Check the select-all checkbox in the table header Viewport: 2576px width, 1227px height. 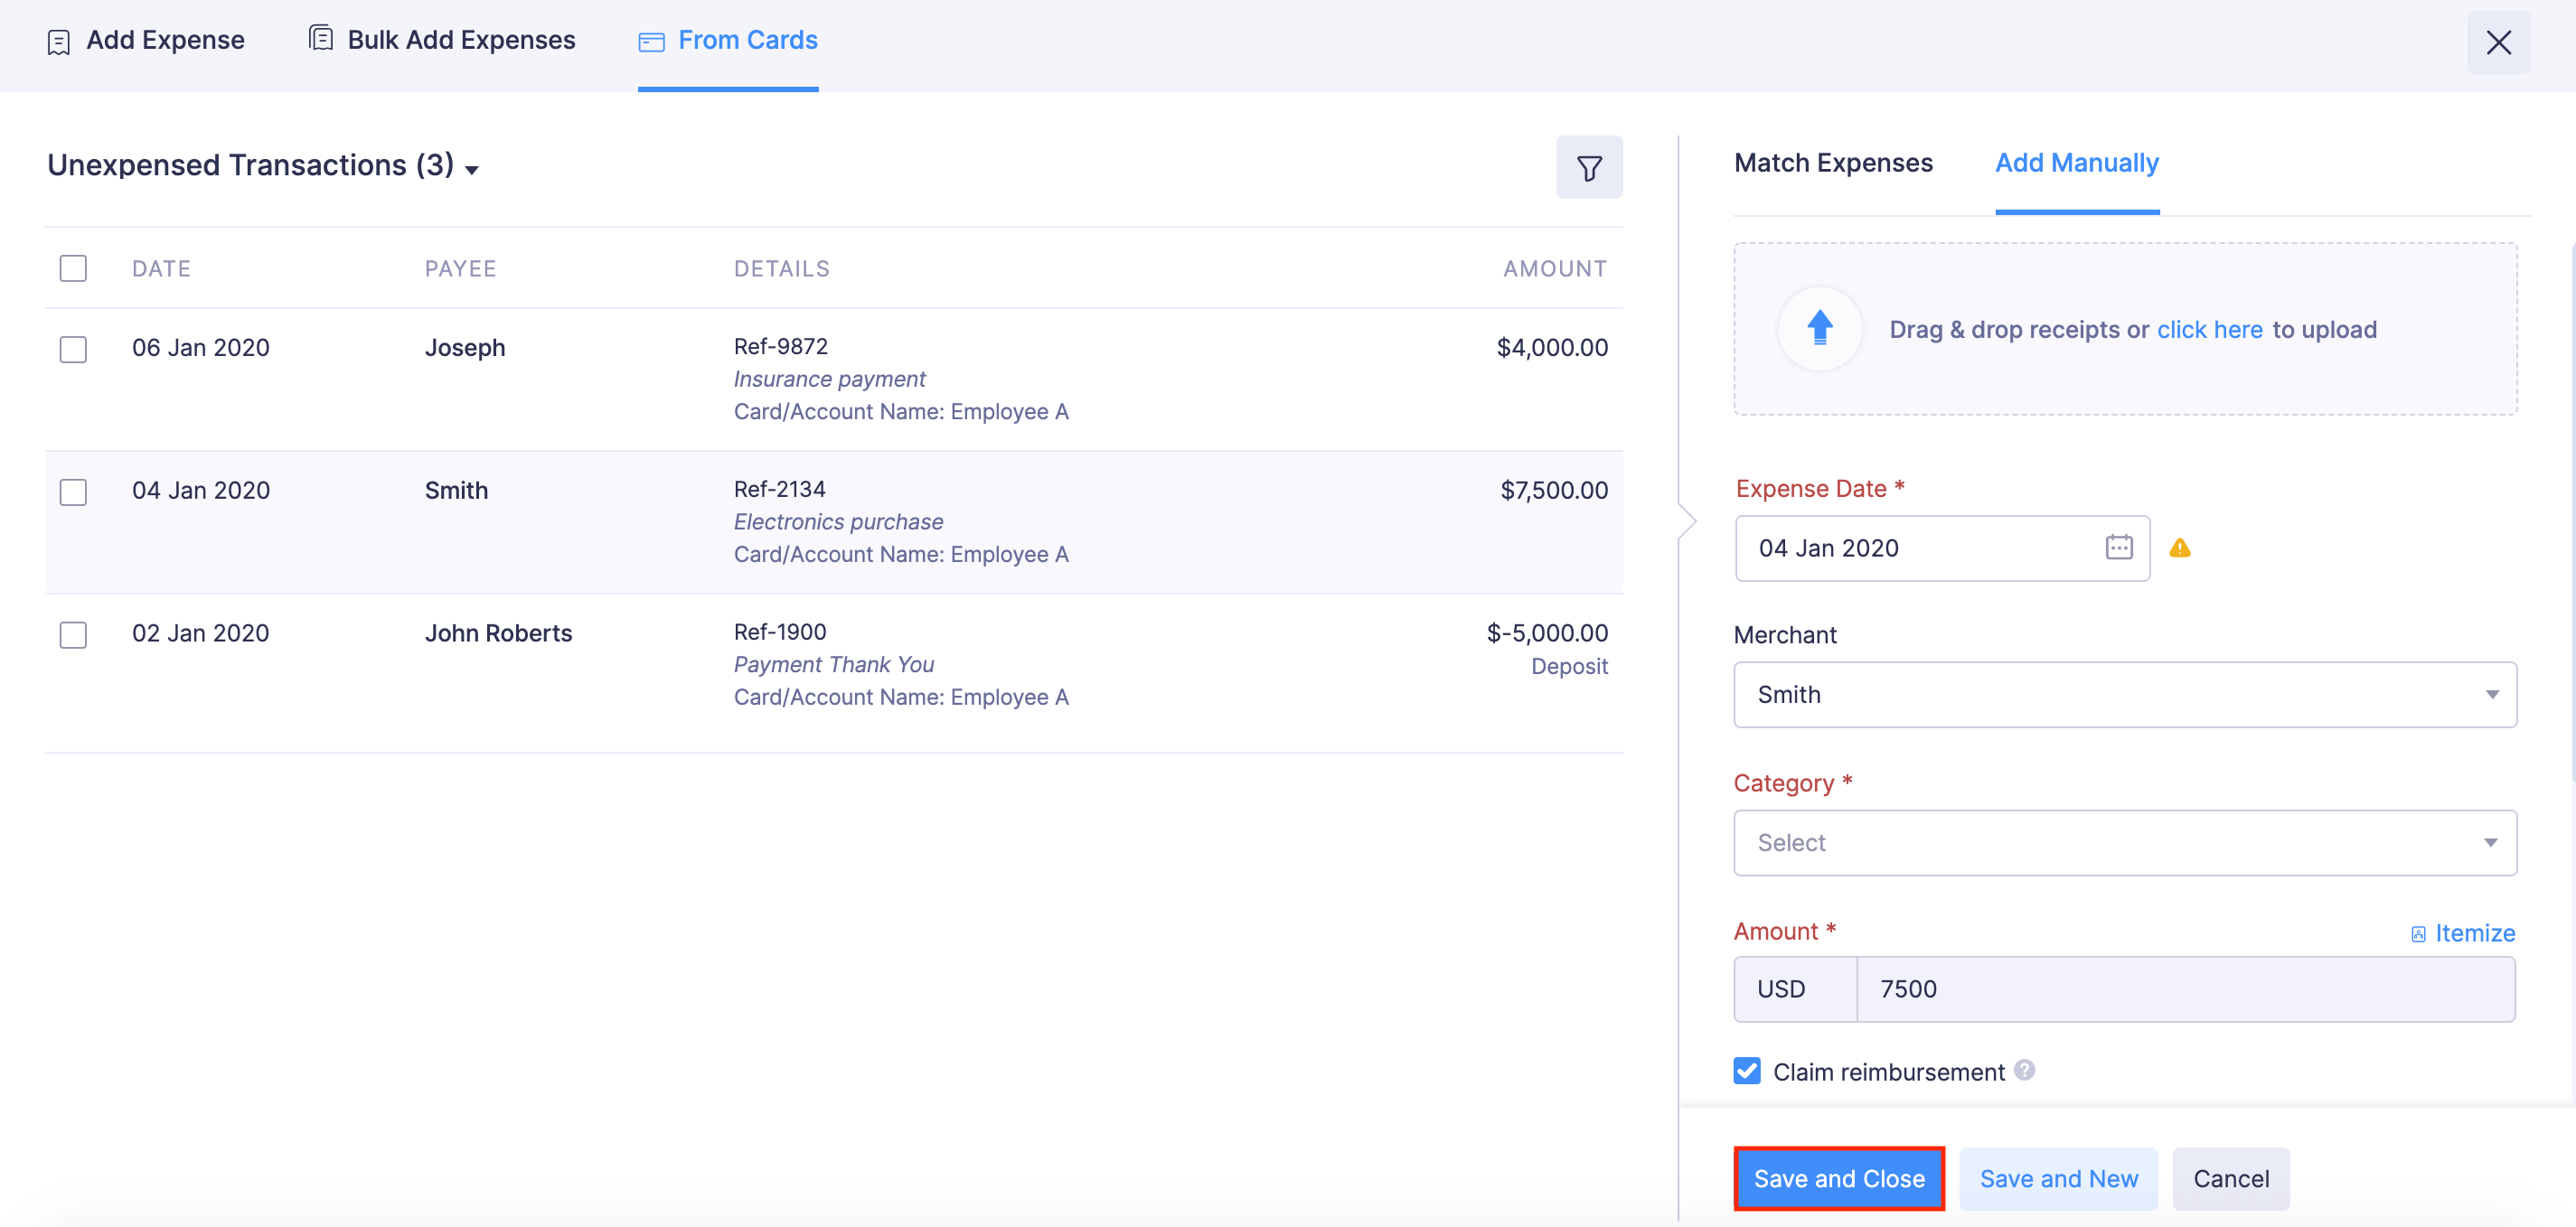click(72, 268)
